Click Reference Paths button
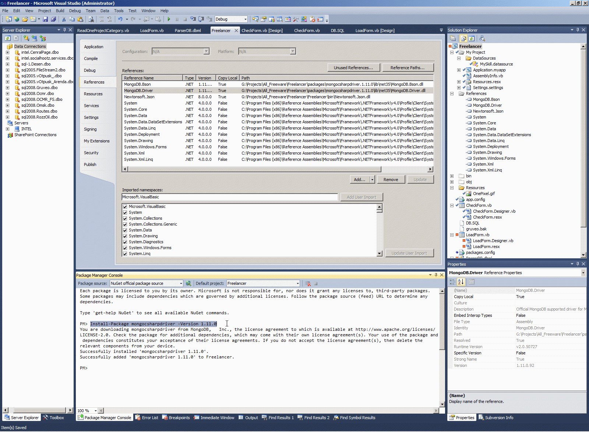This screenshot has height=432, width=589. (x=408, y=68)
